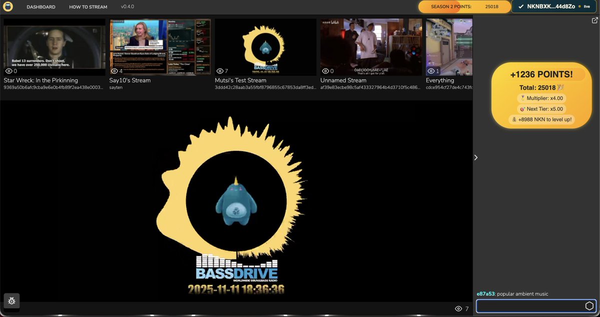Click viewer eye icon on Everything stream

pyautogui.click(x=431, y=71)
